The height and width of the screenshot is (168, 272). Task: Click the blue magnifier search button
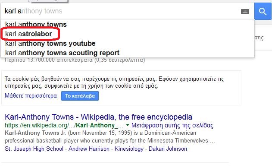click(x=263, y=11)
